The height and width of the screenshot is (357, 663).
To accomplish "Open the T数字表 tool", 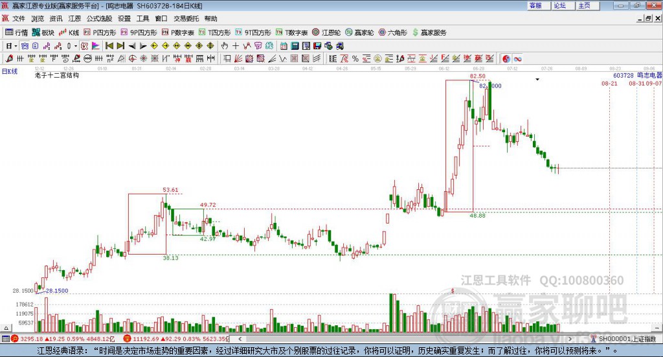I will click(291, 32).
